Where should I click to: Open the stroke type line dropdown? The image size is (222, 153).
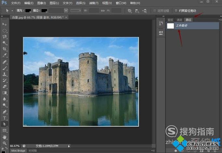[76, 11]
